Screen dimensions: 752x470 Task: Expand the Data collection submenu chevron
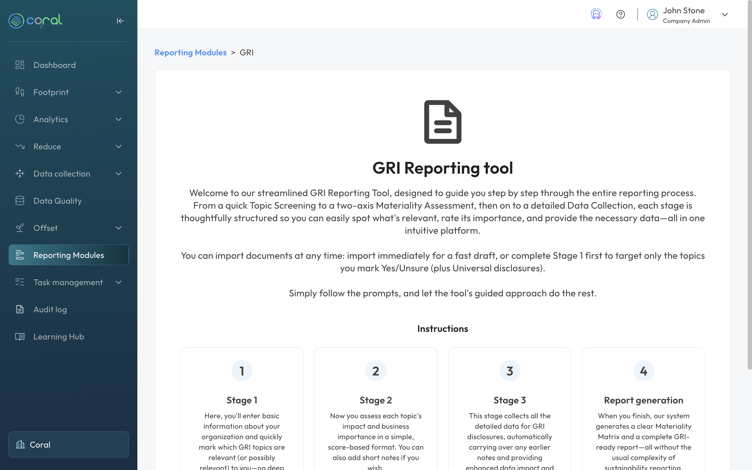[x=118, y=173]
